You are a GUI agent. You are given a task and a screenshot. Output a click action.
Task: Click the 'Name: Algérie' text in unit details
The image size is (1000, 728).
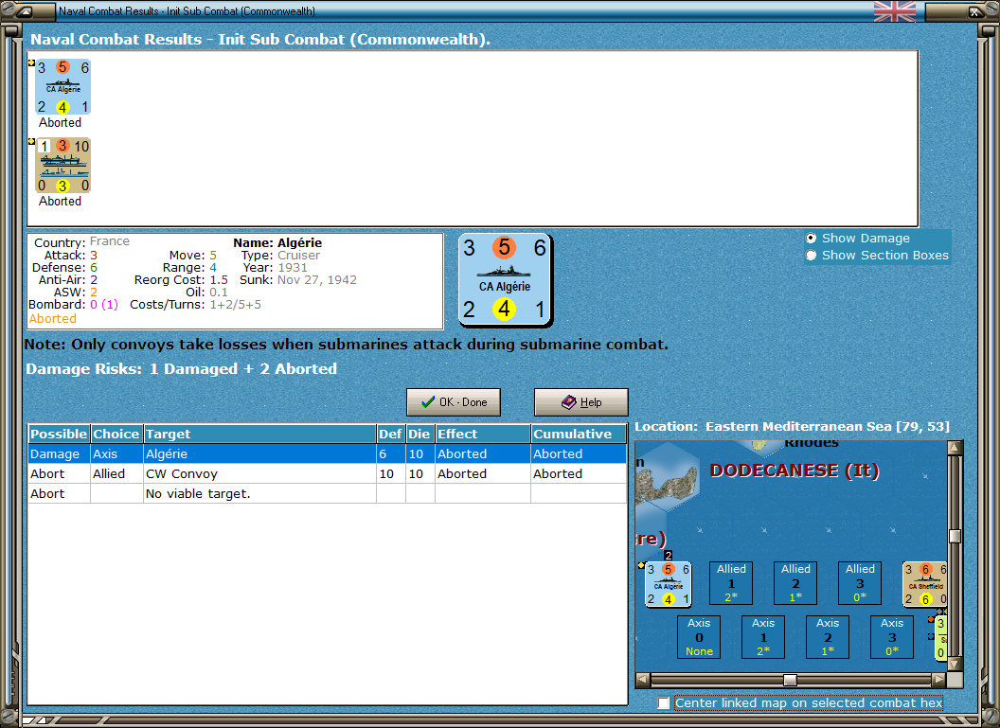click(x=277, y=243)
